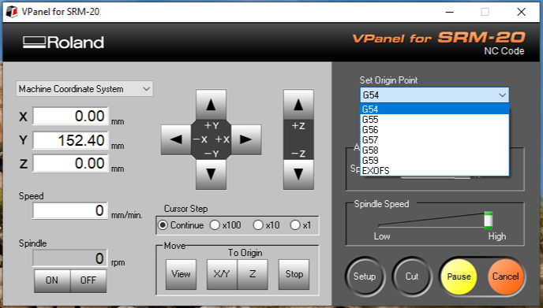Image resolution: width=543 pixels, height=308 pixels.
Task: Open Machine Coordinate System dropdown
Action: (x=84, y=89)
